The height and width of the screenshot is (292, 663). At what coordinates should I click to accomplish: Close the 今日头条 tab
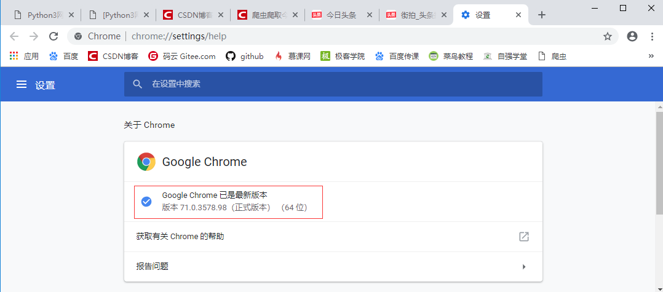369,15
